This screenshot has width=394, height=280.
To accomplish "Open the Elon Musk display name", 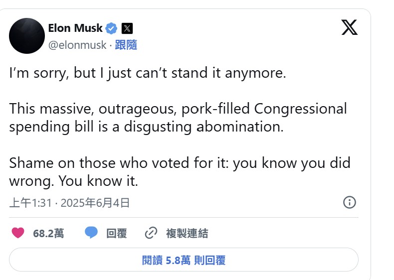I will (x=75, y=28).
